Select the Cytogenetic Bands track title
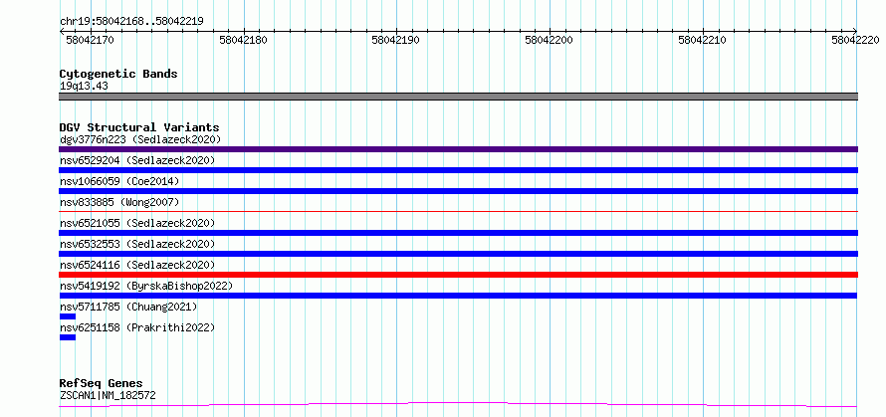The image size is (886, 417). tap(118, 74)
